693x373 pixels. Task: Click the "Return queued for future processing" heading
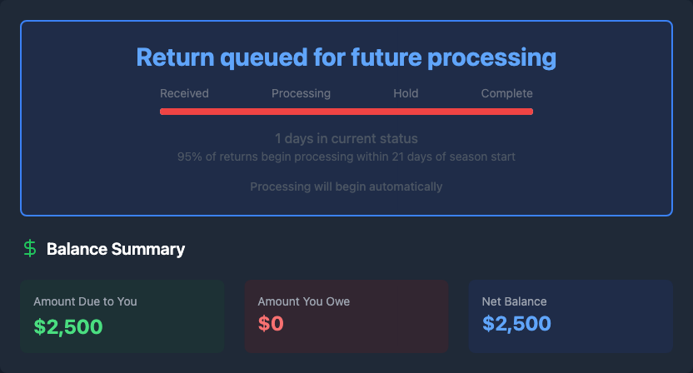pos(346,57)
